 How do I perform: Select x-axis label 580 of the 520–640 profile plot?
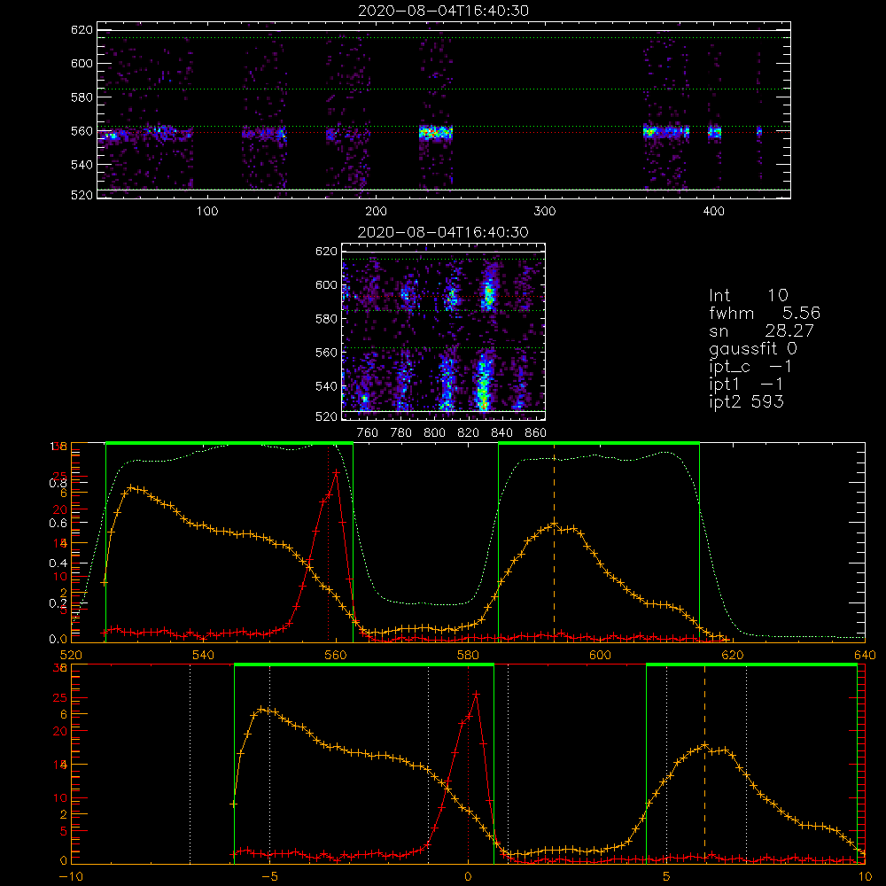coord(468,655)
